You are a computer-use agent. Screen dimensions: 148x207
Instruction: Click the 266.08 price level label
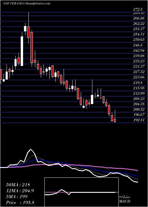tap(139, 18)
